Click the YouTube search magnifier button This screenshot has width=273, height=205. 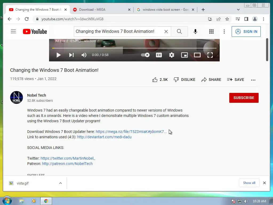coord(179,31)
